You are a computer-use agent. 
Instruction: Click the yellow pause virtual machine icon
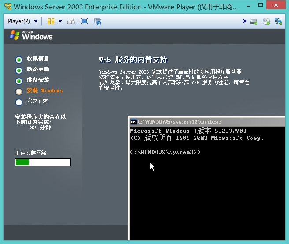pyautogui.click(x=51, y=21)
